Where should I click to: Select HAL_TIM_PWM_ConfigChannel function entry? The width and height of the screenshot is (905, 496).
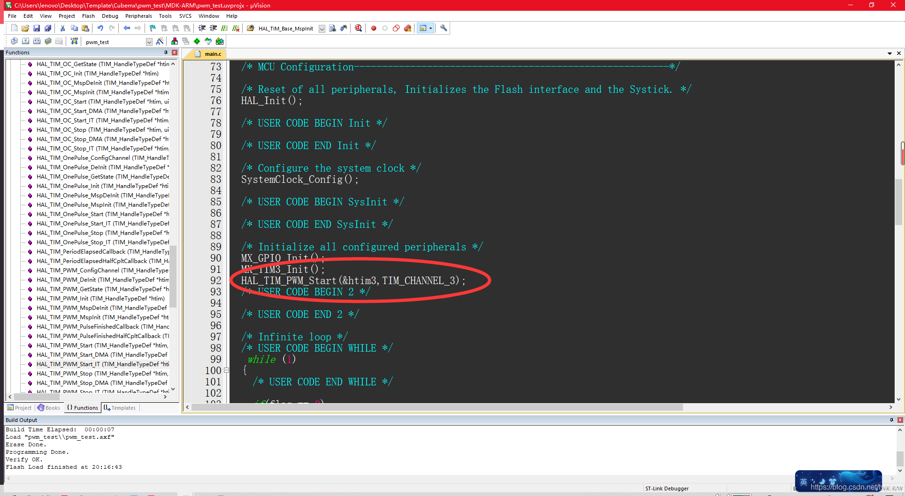102,271
